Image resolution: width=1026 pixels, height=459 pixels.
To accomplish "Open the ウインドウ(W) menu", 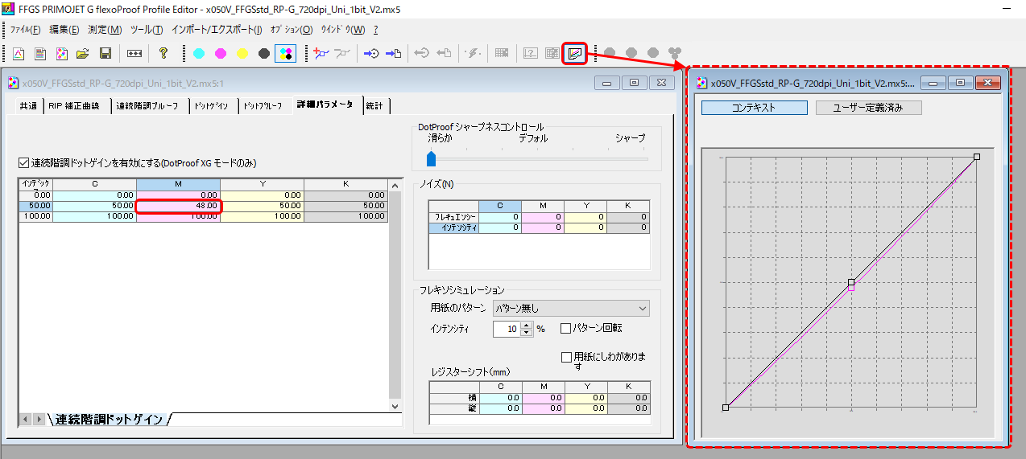I will pos(343,30).
